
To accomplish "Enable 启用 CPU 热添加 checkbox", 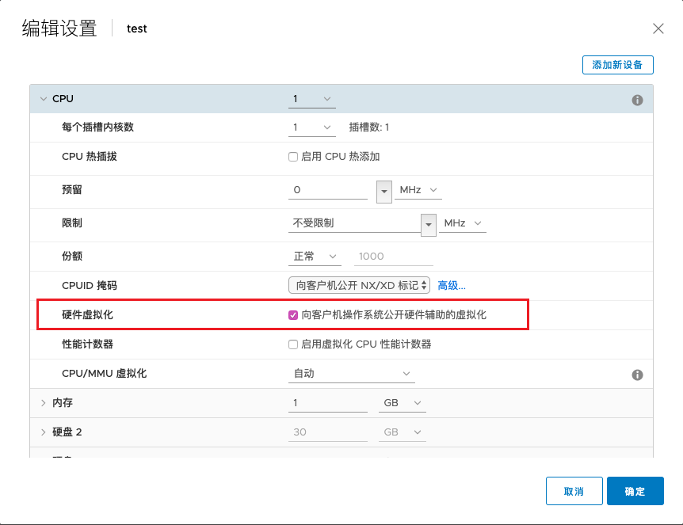I will tap(293, 157).
